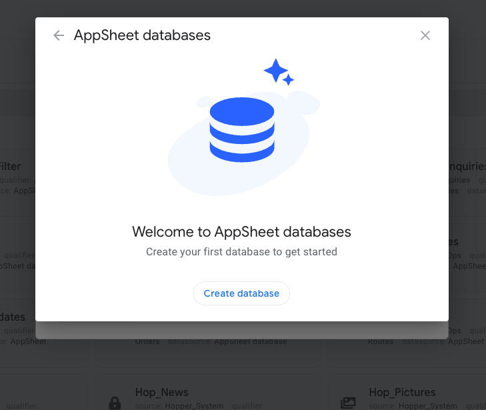
Task: Click the pictures icon beside Hop_Pictures
Action: click(348, 403)
